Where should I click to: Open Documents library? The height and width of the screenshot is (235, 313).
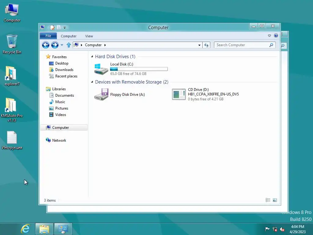click(x=64, y=95)
